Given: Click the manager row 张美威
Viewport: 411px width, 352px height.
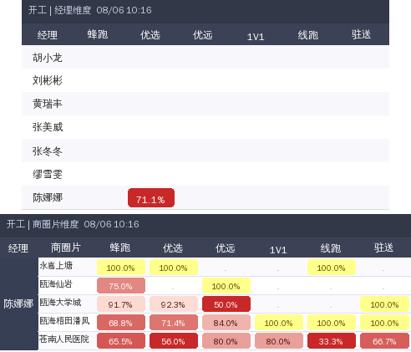Looking at the screenshot, I should (205, 127).
